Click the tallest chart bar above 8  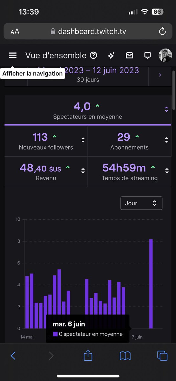(151, 284)
